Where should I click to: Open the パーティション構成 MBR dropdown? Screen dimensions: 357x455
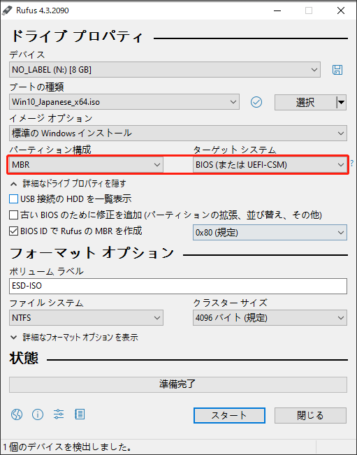tap(86, 165)
